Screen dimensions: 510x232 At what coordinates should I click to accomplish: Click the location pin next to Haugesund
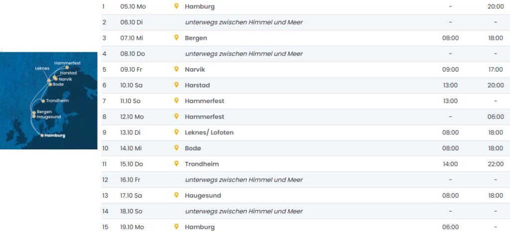point(176,195)
